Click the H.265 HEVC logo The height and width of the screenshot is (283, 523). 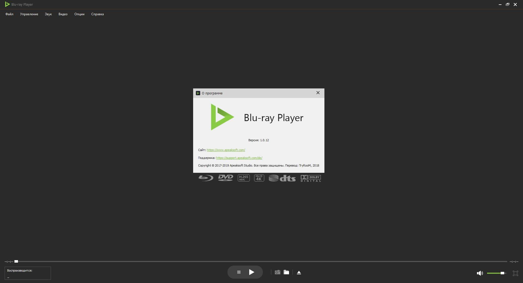(x=244, y=178)
